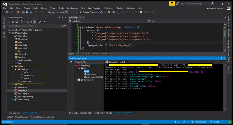Open the Architecture menu
Viewport: 233px width, 125px height.
pyautogui.click(x=72, y=8)
